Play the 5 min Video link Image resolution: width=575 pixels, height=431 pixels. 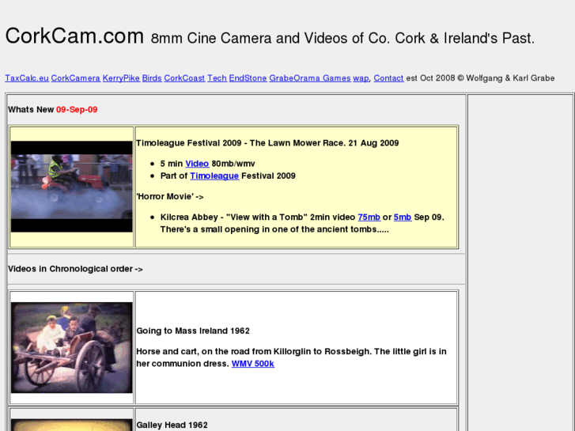click(x=197, y=164)
